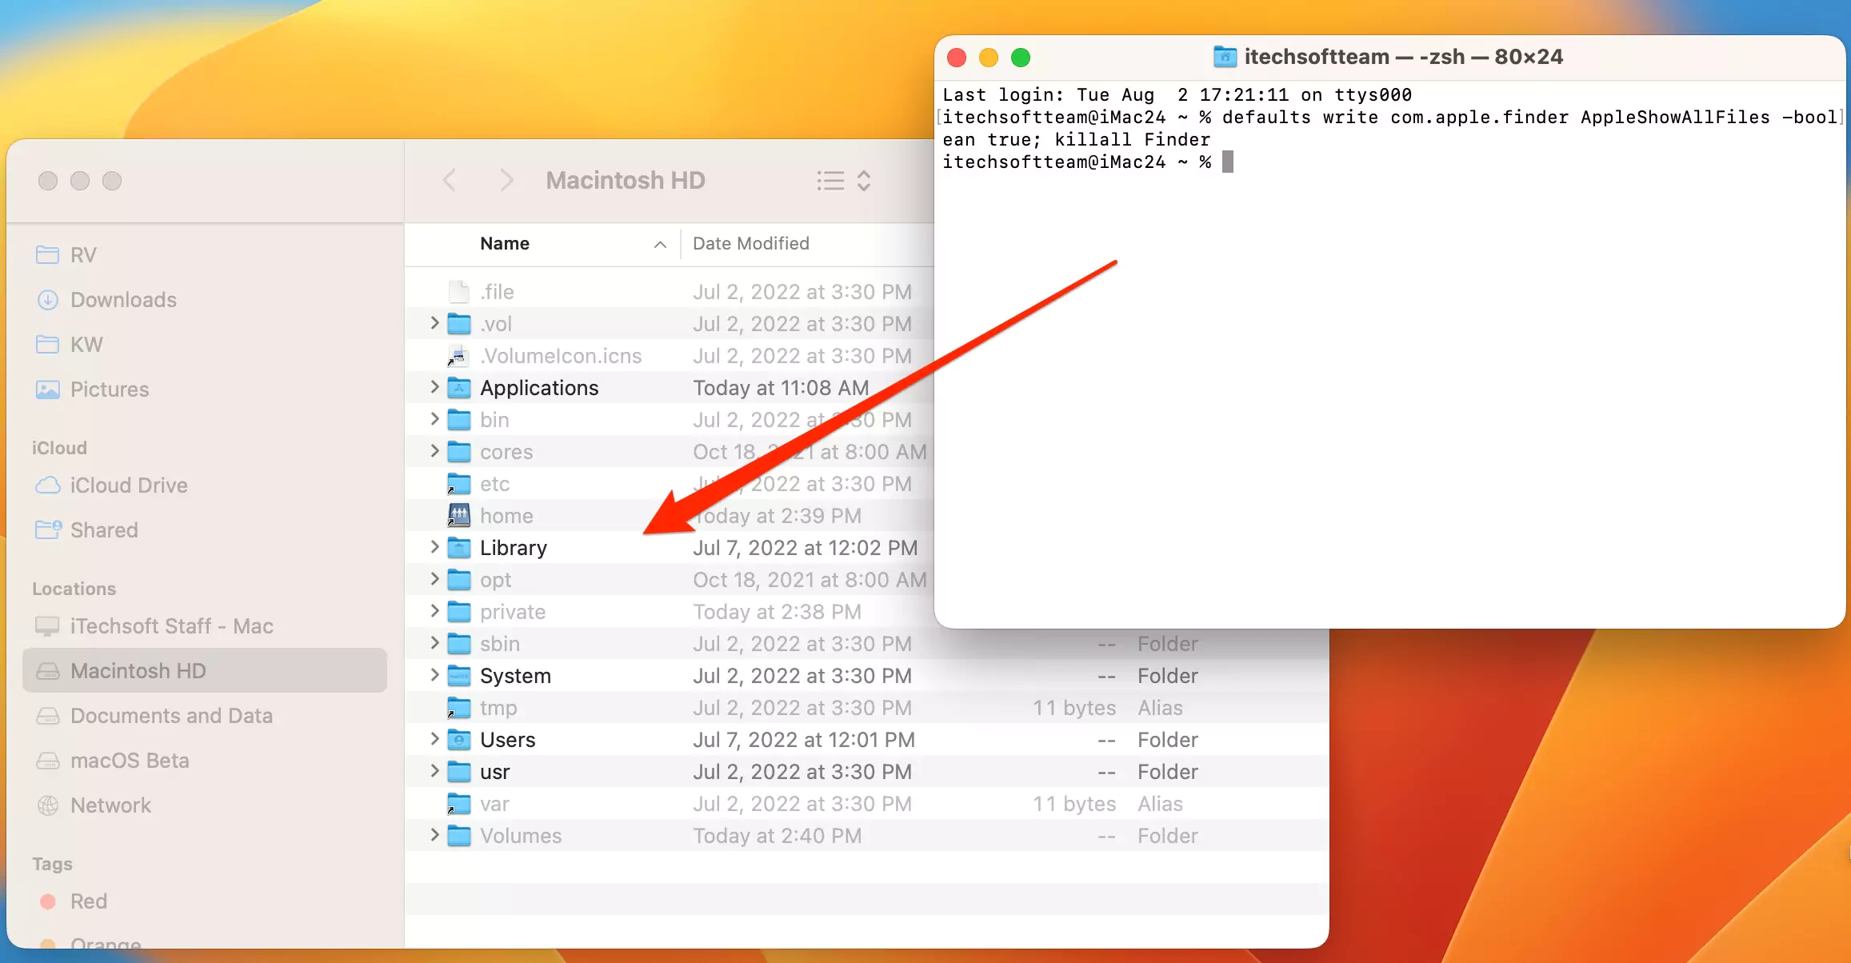Expand the Volumes folder

434,835
